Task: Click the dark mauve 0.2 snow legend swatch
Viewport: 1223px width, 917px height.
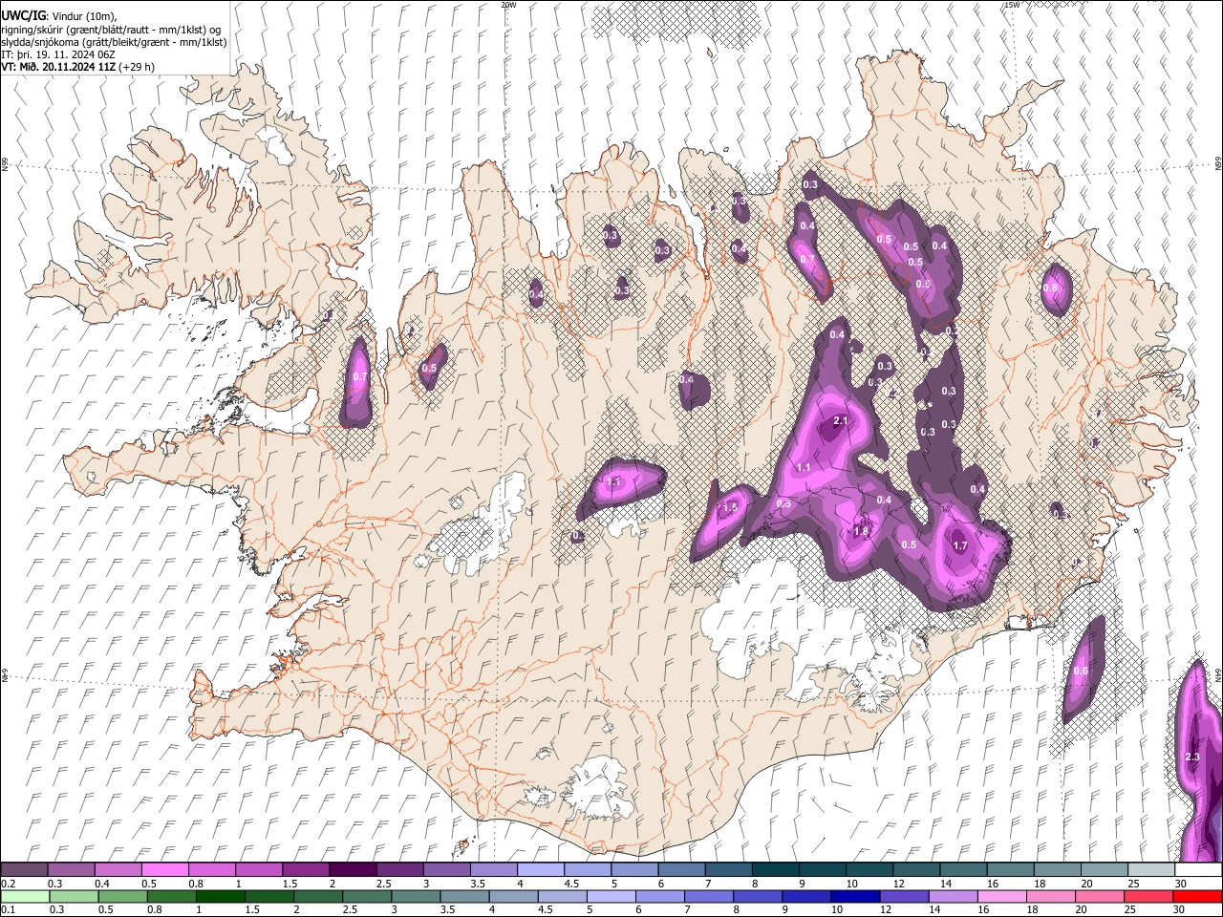Action: pos(25,869)
